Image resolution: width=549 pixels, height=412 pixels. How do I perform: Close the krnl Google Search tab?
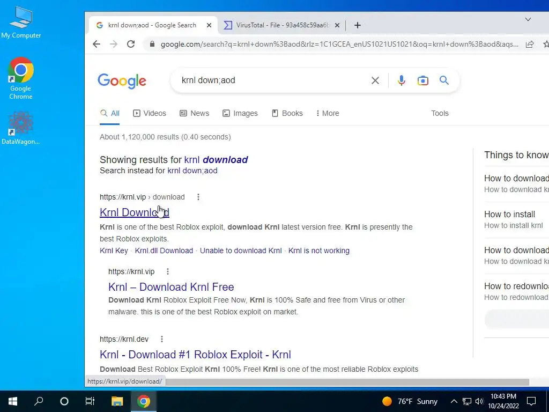(209, 25)
